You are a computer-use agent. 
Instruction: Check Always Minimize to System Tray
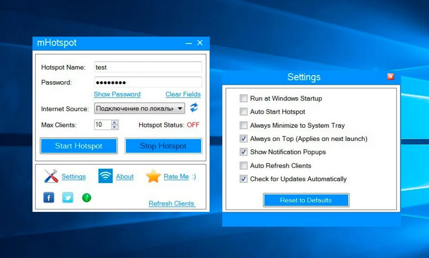click(244, 125)
